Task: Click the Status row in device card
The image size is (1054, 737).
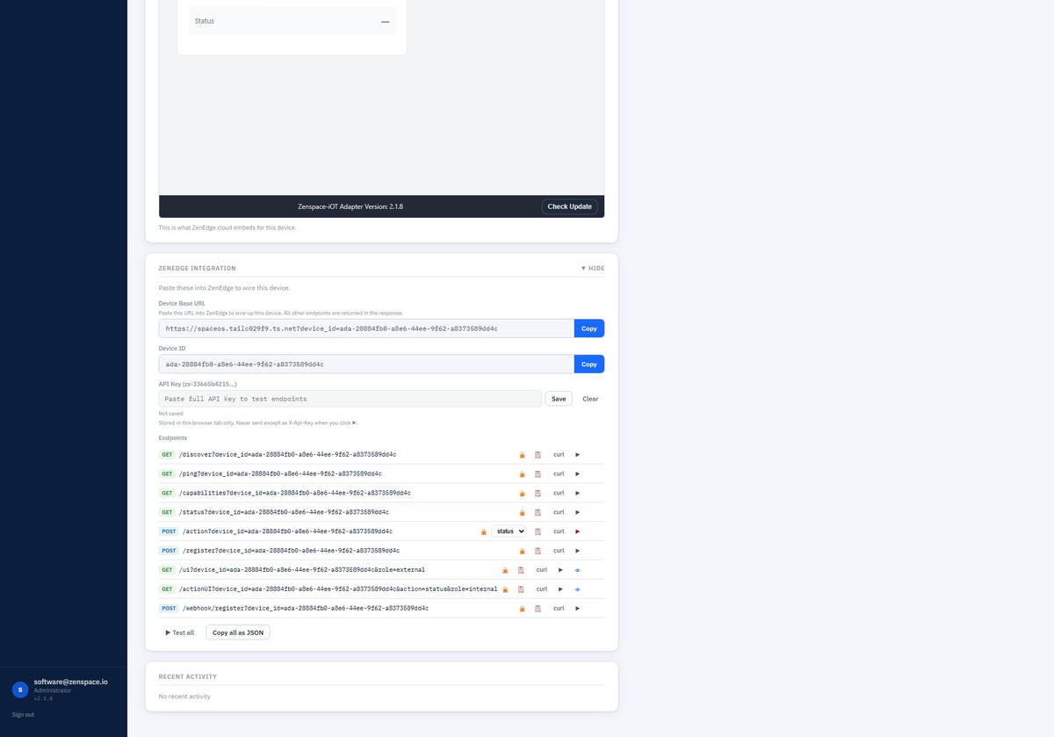Action: (292, 21)
